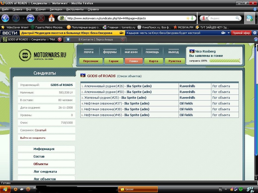
Task: Select the GODS of ROADS browser tab
Action: click(x=32, y=39)
